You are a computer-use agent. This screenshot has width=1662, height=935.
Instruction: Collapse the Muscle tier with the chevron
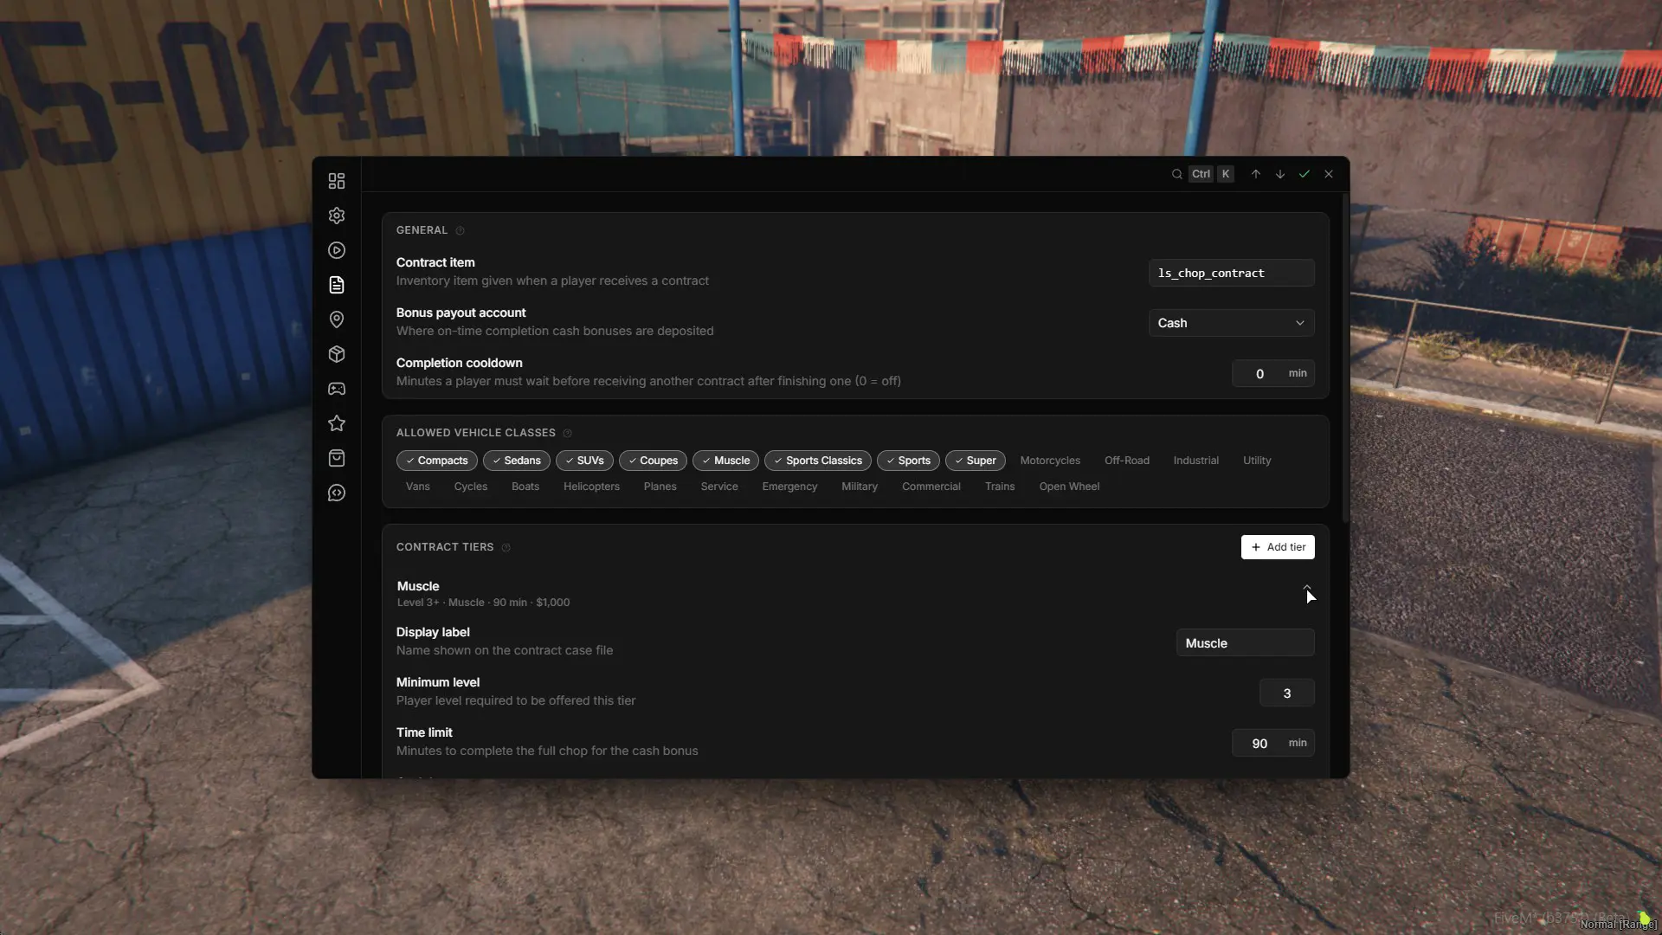[x=1307, y=589]
